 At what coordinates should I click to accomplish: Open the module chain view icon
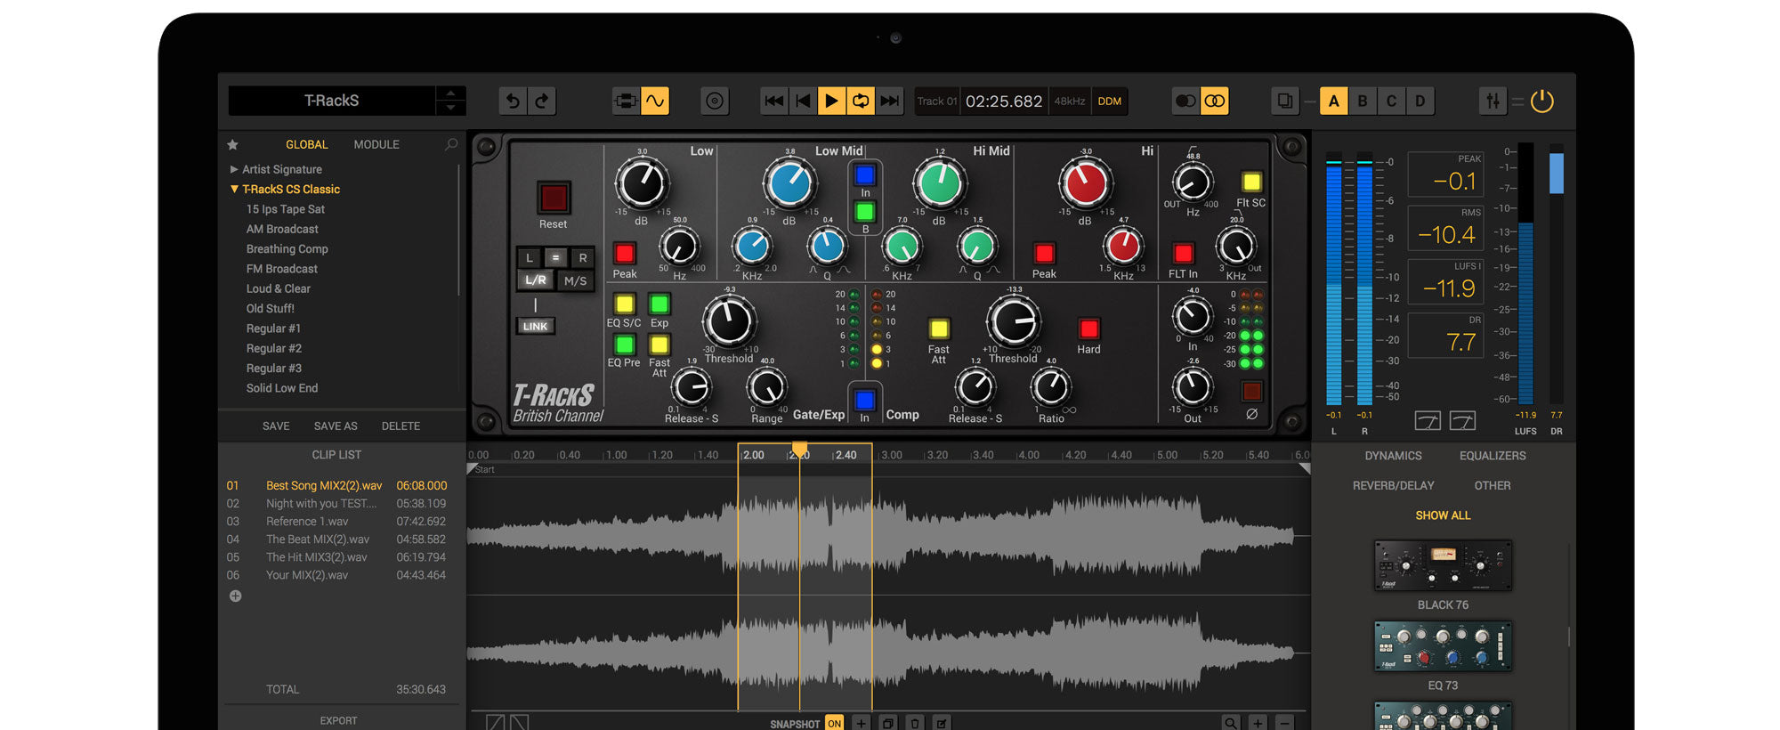626,101
